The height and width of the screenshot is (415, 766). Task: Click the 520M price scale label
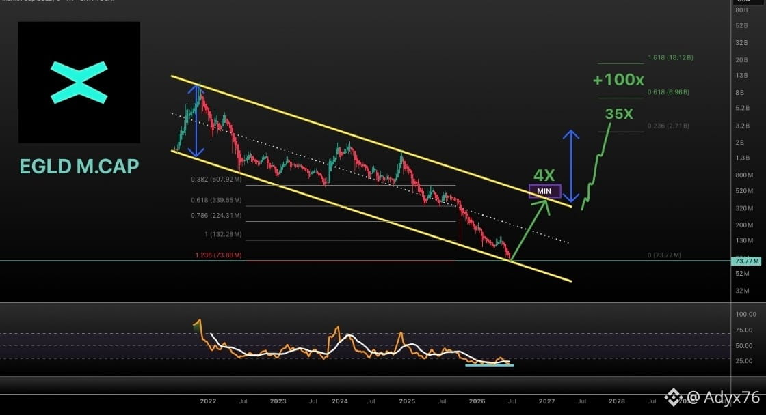(x=743, y=191)
